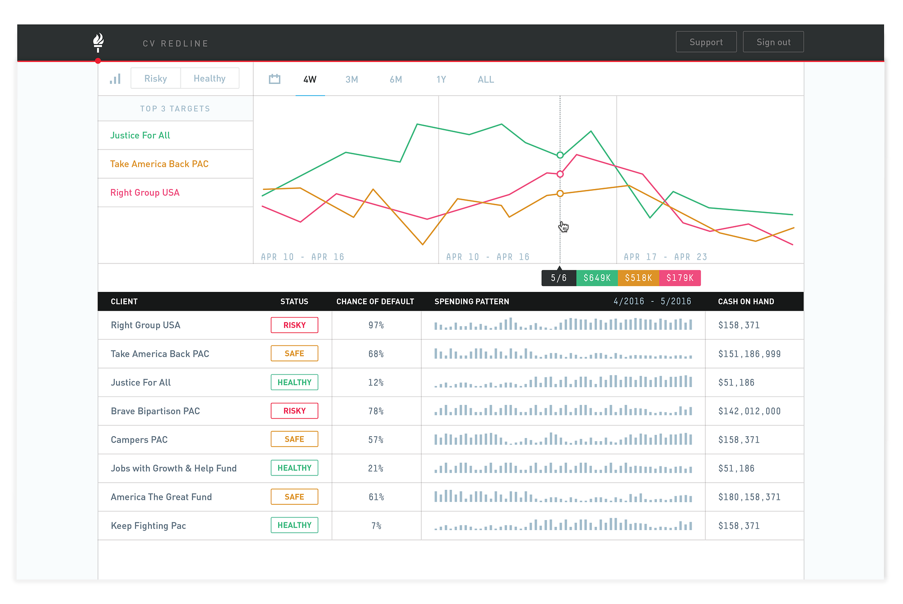Select Justice For All target
Viewport: 903px width, 604px height.
140,135
